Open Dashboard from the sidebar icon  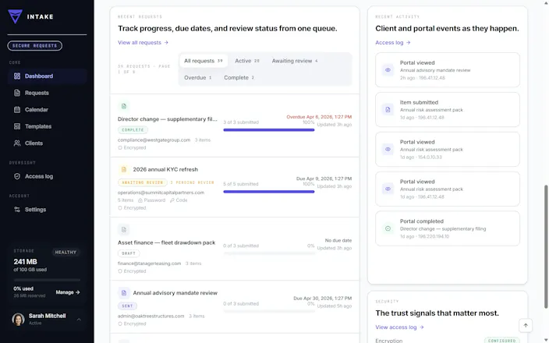tap(17, 76)
